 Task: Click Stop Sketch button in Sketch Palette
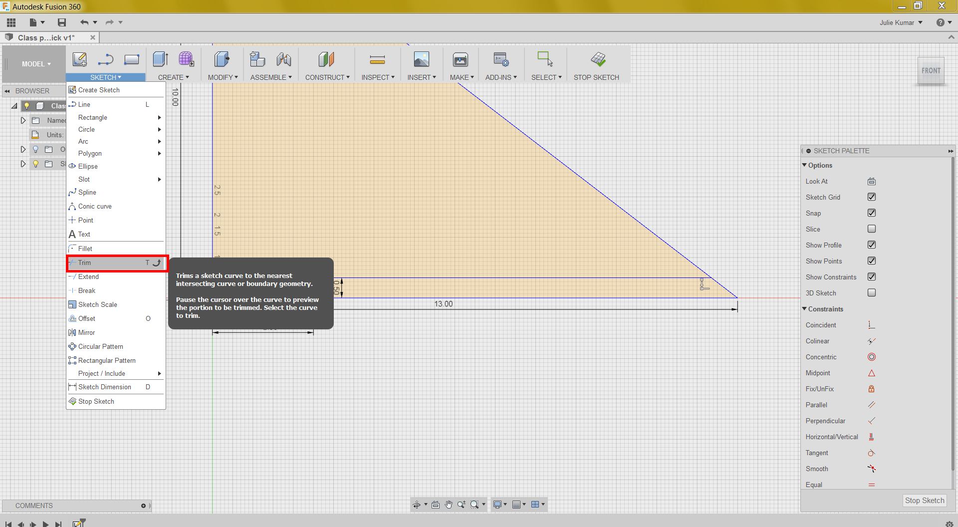coord(925,501)
